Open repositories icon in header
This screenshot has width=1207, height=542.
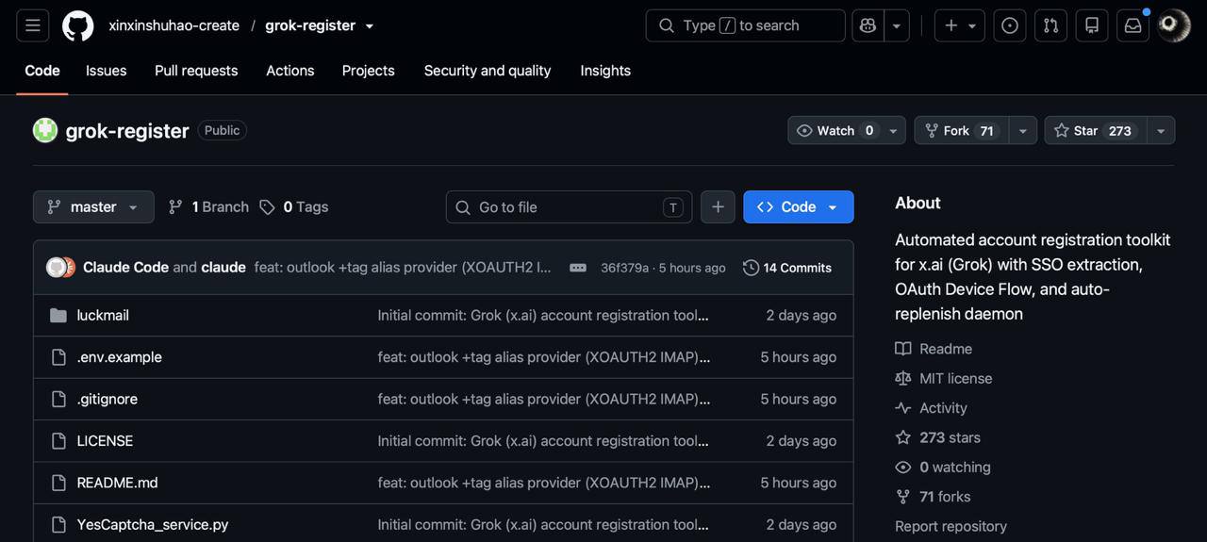pyautogui.click(x=1092, y=25)
